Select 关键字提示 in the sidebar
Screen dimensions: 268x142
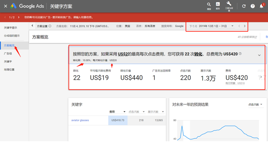click(10, 28)
